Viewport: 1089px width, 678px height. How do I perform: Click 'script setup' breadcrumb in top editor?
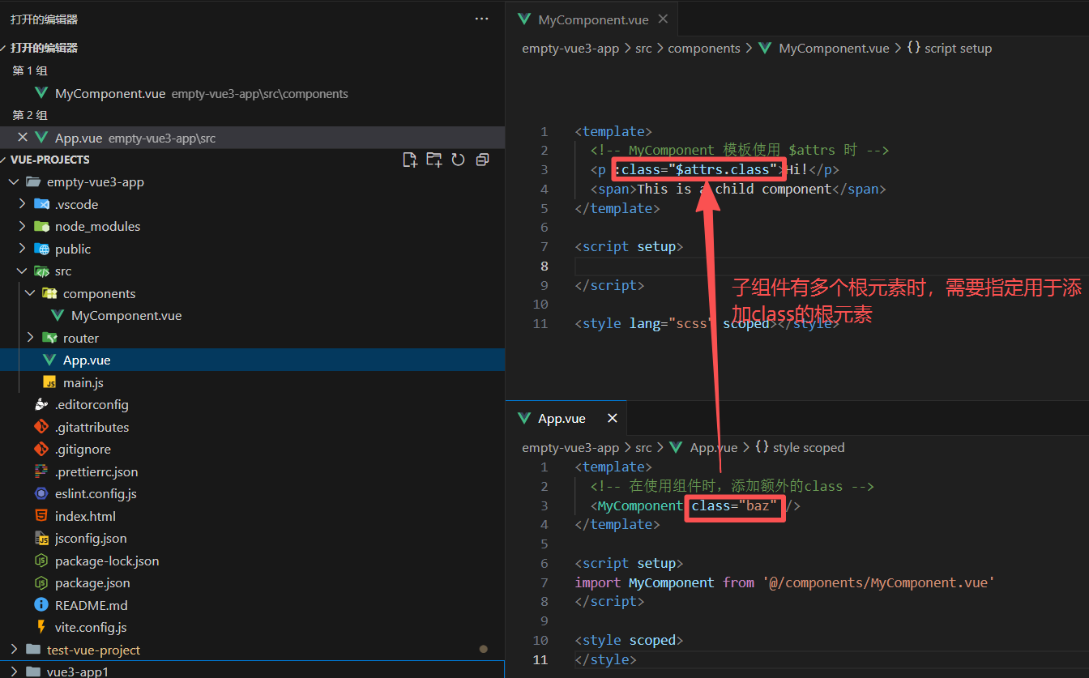click(x=958, y=48)
